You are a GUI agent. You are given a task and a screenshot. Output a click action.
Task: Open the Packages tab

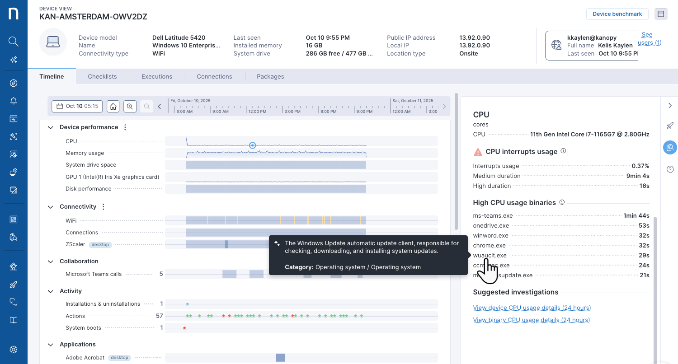pyautogui.click(x=270, y=76)
